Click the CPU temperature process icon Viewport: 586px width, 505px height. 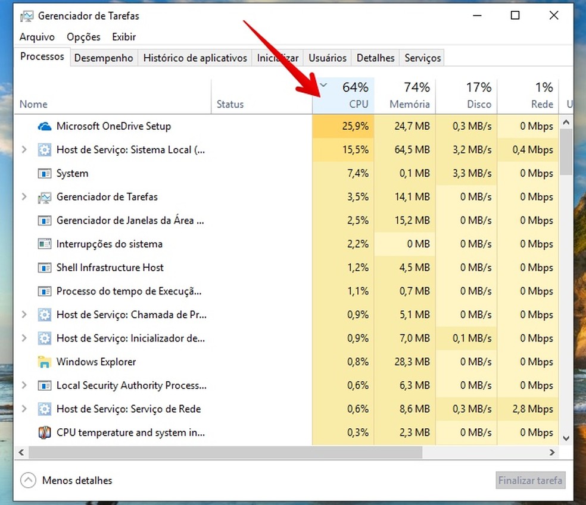click(x=45, y=432)
